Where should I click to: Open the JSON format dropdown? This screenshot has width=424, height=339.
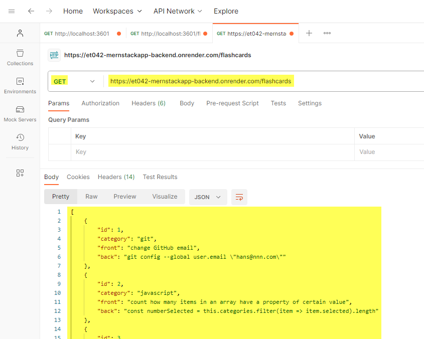pos(208,197)
